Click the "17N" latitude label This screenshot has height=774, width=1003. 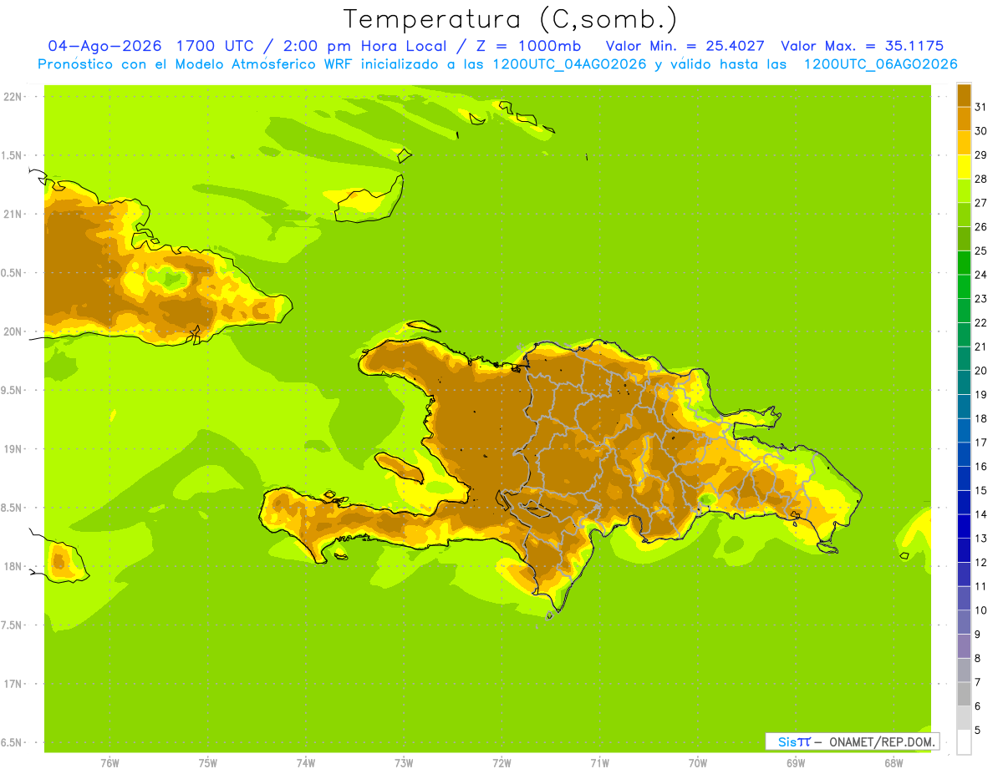[x=13, y=684]
